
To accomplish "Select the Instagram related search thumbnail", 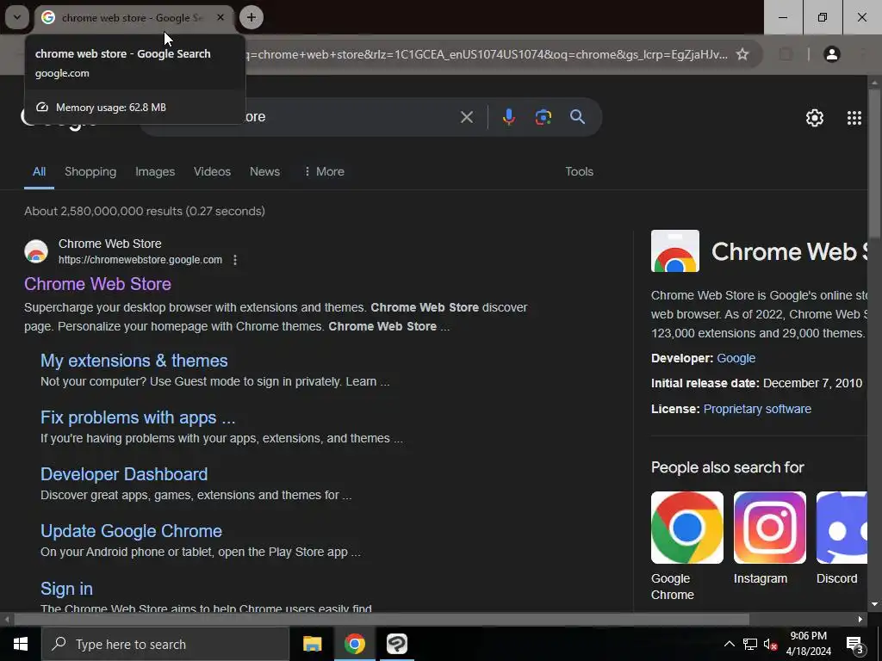I will (x=769, y=528).
